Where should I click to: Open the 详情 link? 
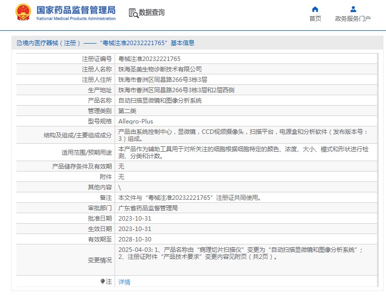(x=125, y=282)
